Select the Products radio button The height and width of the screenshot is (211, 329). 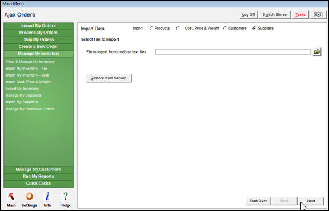pyautogui.click(x=151, y=29)
